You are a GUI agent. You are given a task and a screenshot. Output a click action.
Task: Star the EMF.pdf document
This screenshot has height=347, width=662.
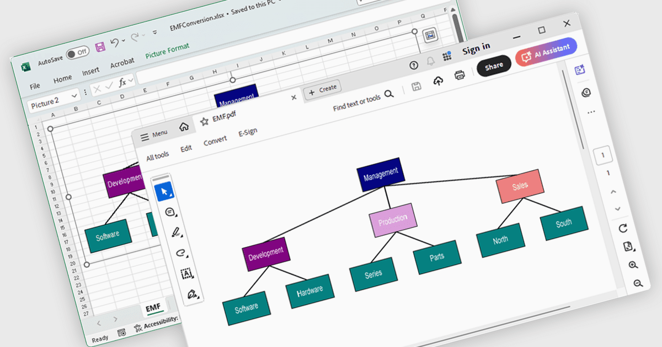point(204,121)
